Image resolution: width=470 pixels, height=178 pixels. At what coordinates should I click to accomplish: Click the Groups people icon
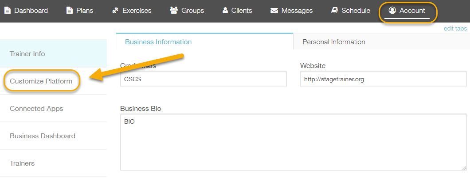(x=174, y=11)
